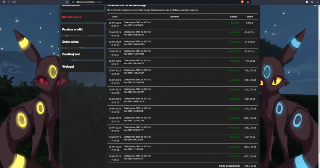Select the 17:29:23 transaction timestamp
This screenshot has width=320, height=168.
click(115, 160)
